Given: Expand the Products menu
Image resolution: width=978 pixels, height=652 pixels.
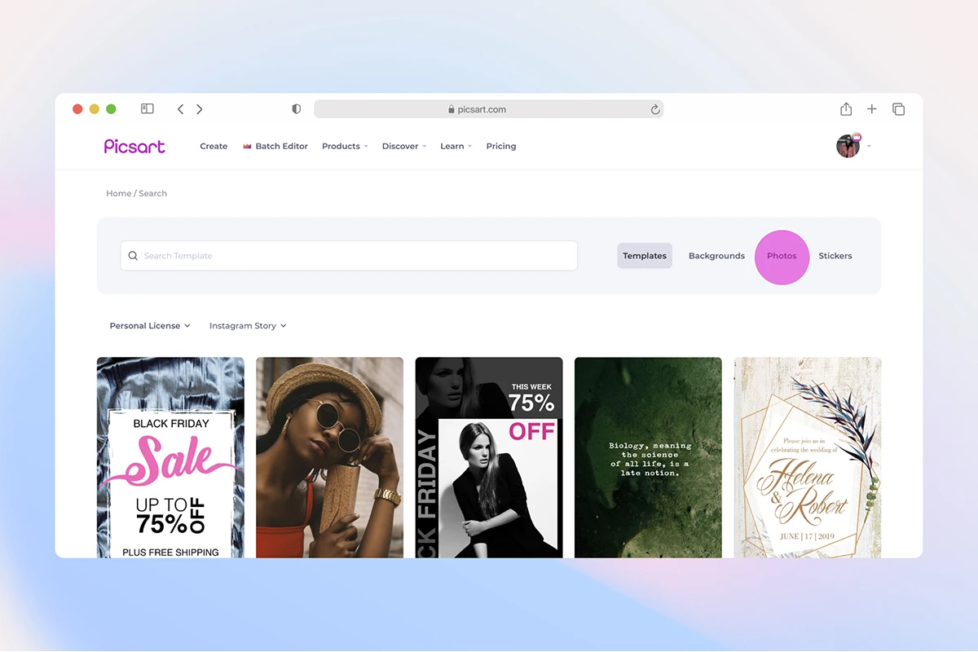Looking at the screenshot, I should pyautogui.click(x=345, y=147).
